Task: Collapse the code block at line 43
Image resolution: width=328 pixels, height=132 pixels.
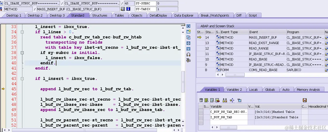Action: (x=22, y=79)
